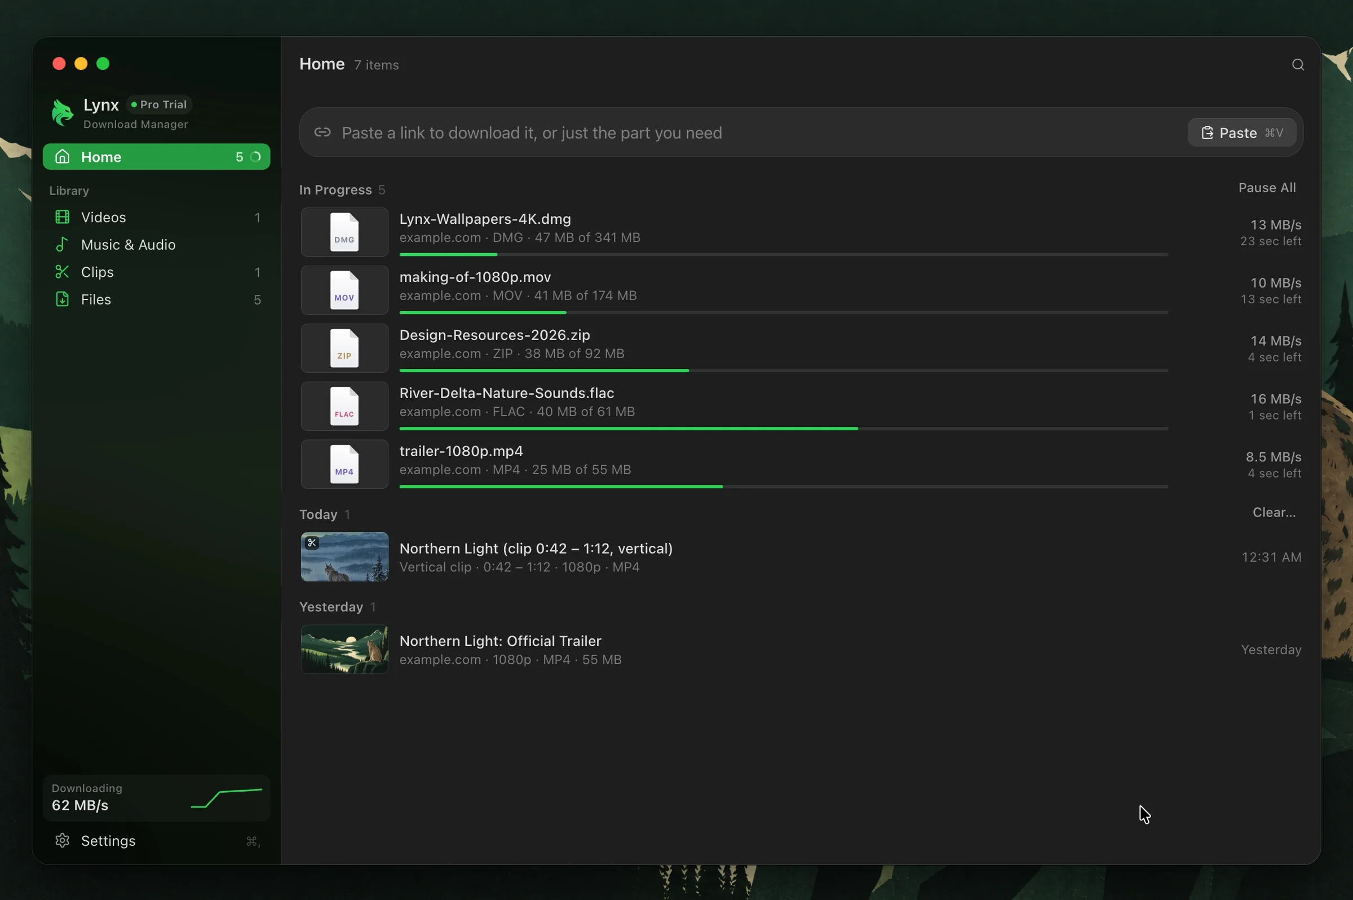This screenshot has width=1353, height=900.
Task: Click Clear... in Today section
Action: [1274, 512]
